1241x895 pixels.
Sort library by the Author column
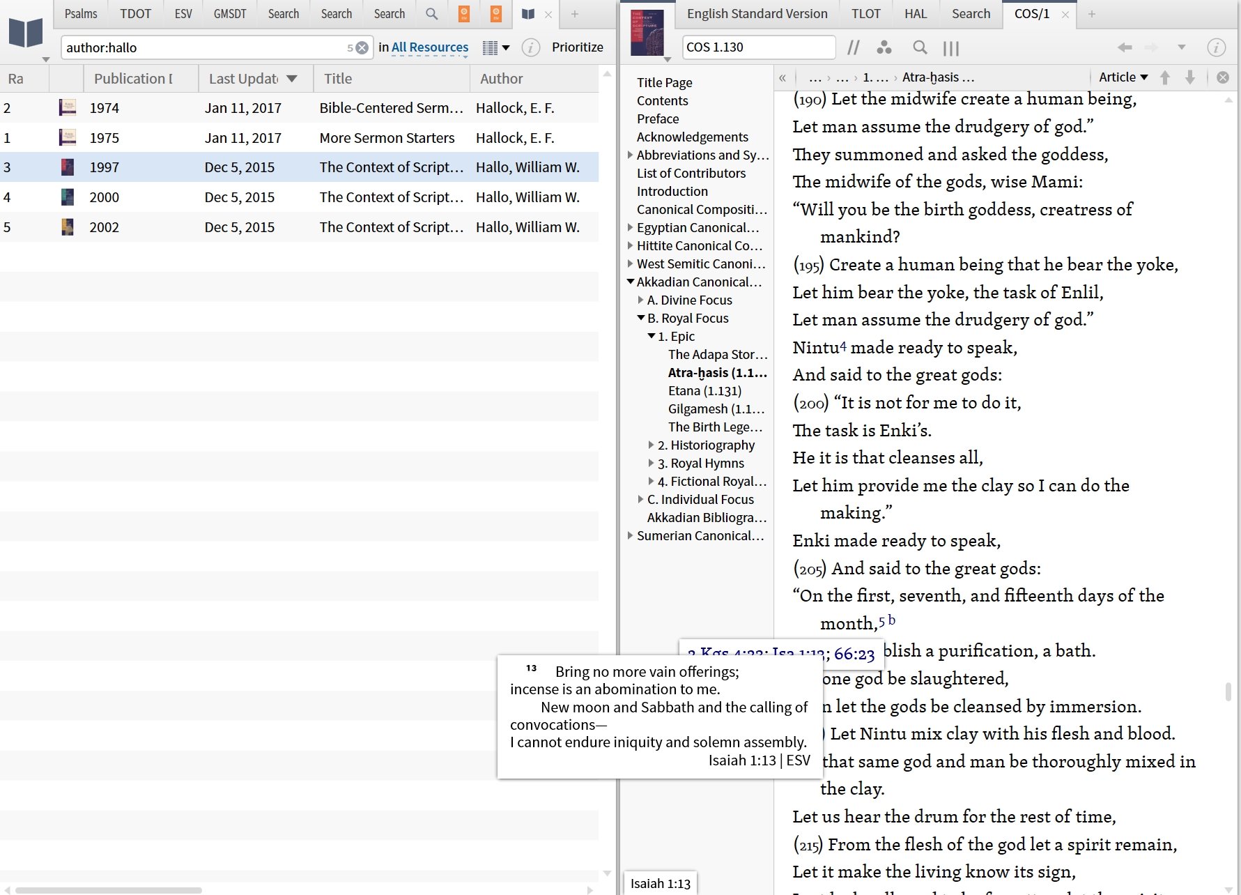(534, 79)
